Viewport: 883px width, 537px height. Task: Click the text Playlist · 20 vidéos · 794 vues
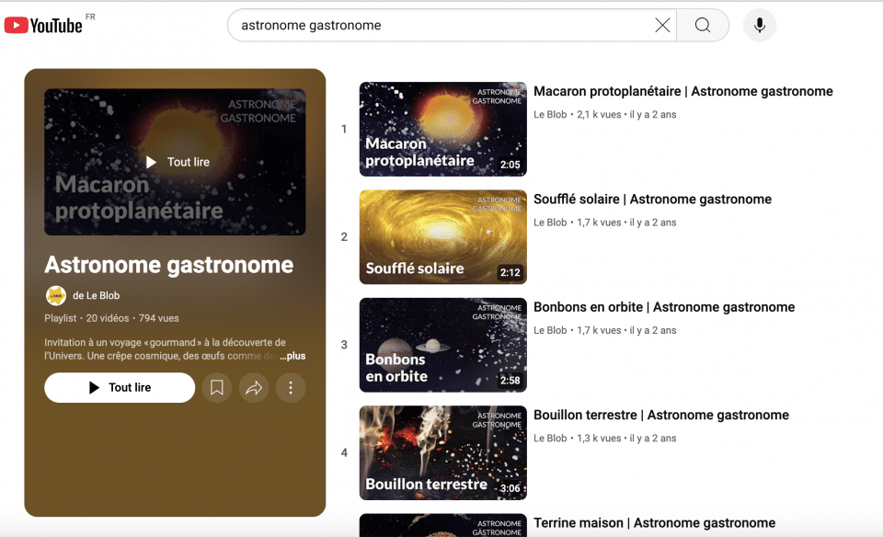coord(111,318)
